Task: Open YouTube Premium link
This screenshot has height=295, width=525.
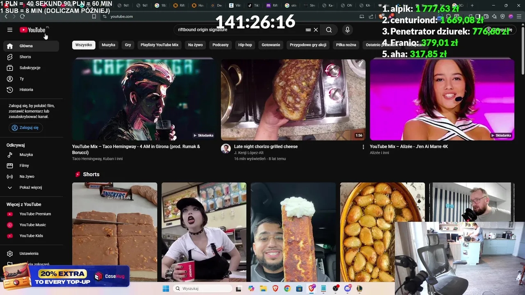Action: (x=31, y=214)
